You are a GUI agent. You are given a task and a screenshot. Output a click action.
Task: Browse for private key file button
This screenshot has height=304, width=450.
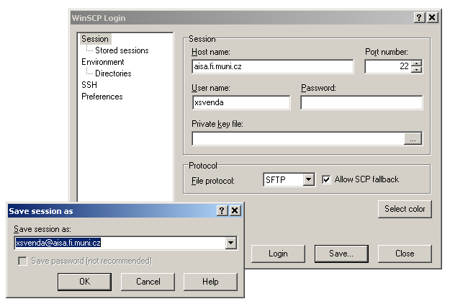pos(413,139)
